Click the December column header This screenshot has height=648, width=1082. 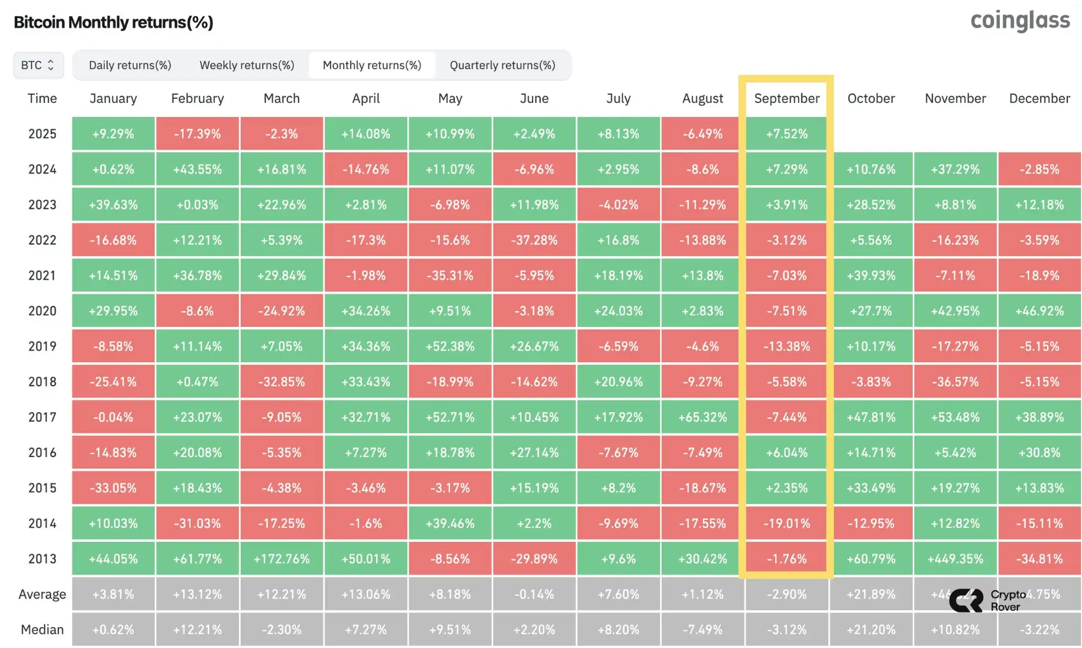tap(1039, 98)
